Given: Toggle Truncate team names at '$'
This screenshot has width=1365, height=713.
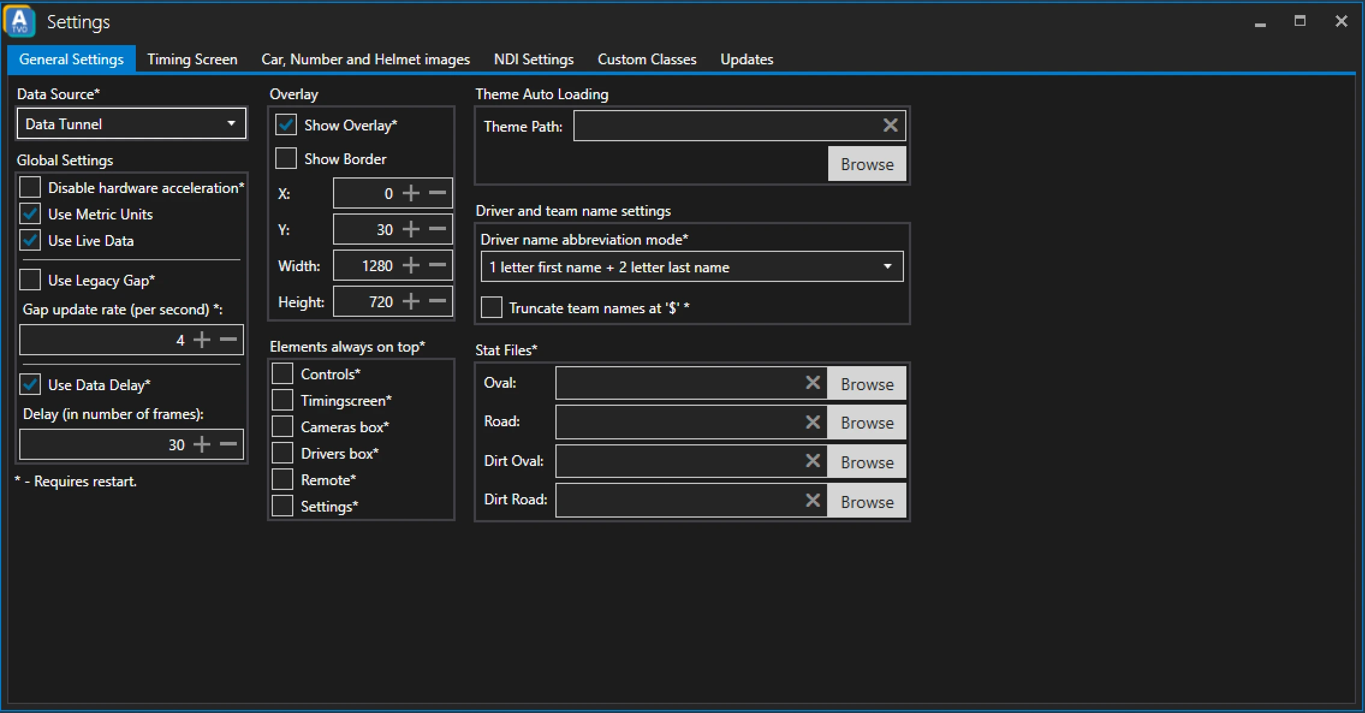Looking at the screenshot, I should (x=492, y=307).
